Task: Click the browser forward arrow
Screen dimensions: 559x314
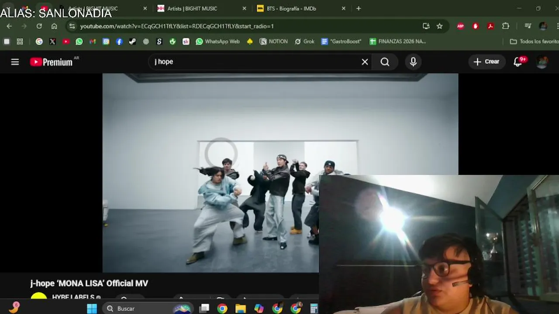Action: click(x=24, y=26)
